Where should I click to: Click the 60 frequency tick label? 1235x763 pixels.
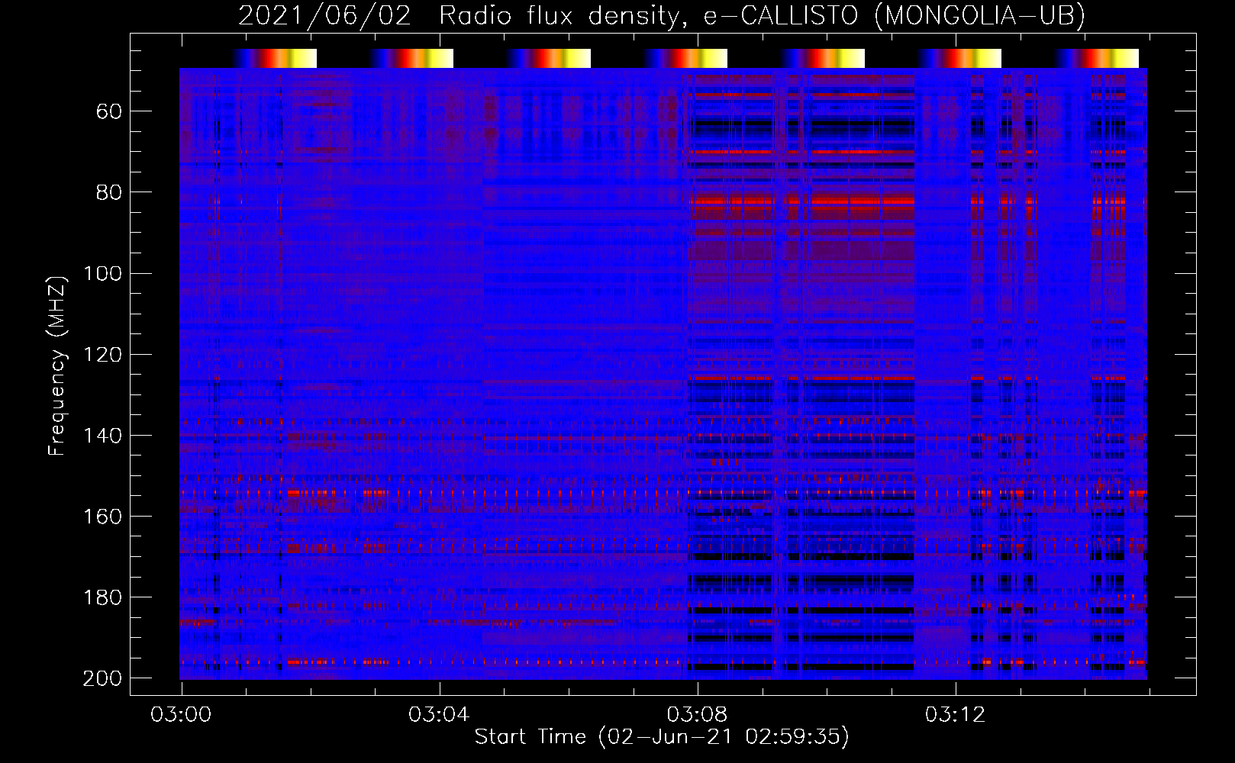click(x=109, y=111)
